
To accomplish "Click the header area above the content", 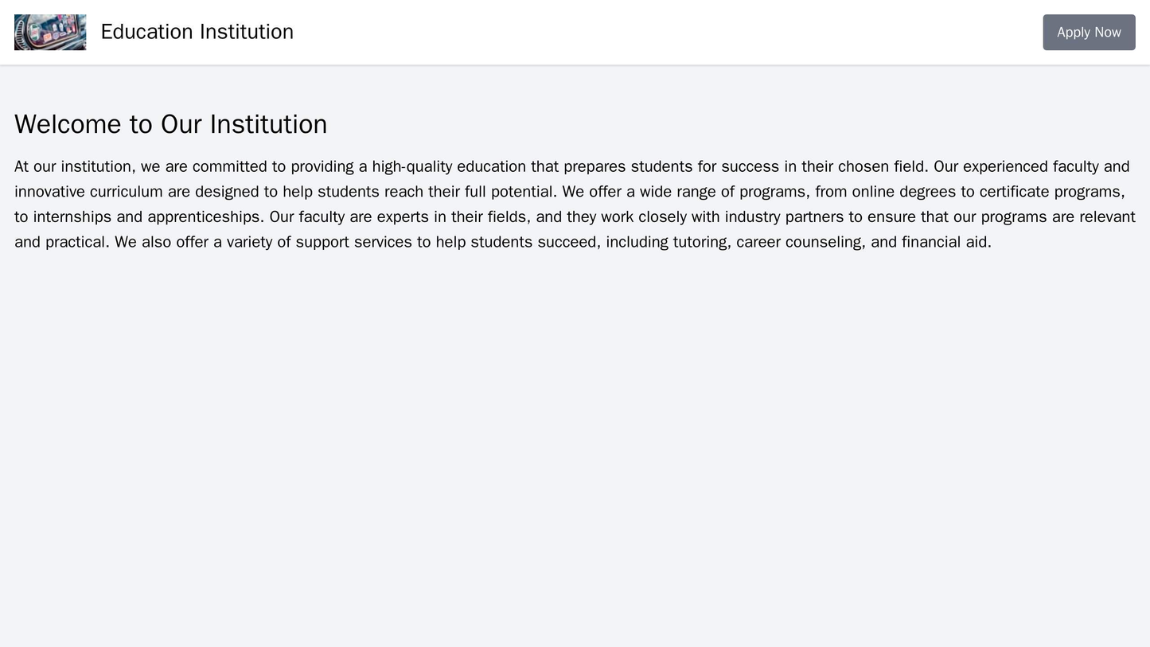I will point(573,30).
